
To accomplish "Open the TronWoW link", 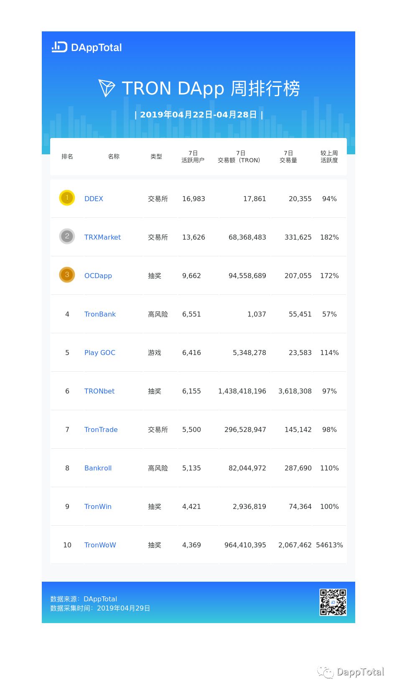I will tap(100, 545).
